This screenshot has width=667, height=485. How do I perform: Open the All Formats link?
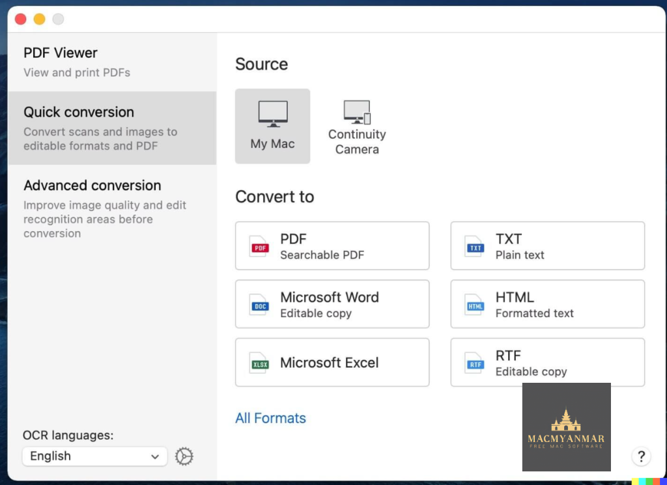coord(270,418)
